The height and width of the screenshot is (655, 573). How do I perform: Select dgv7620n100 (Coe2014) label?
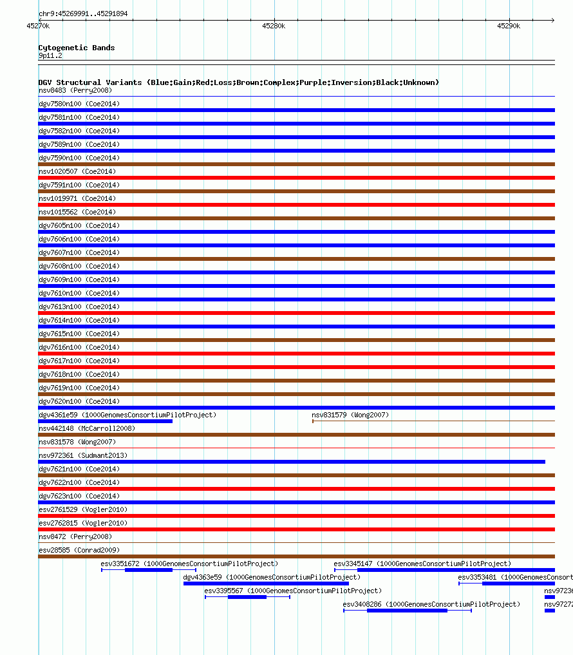pos(79,401)
